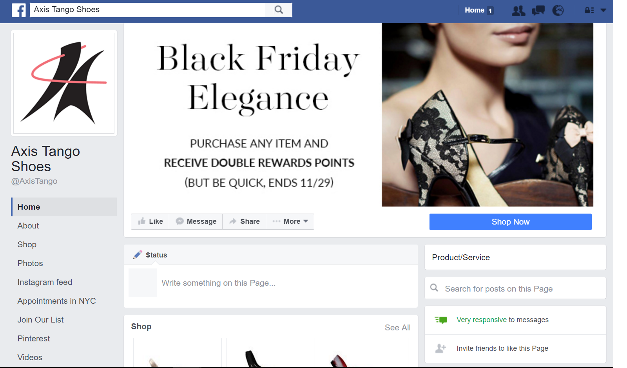Image resolution: width=627 pixels, height=368 pixels.
Task: Open the friend requests icon
Action: (518, 11)
